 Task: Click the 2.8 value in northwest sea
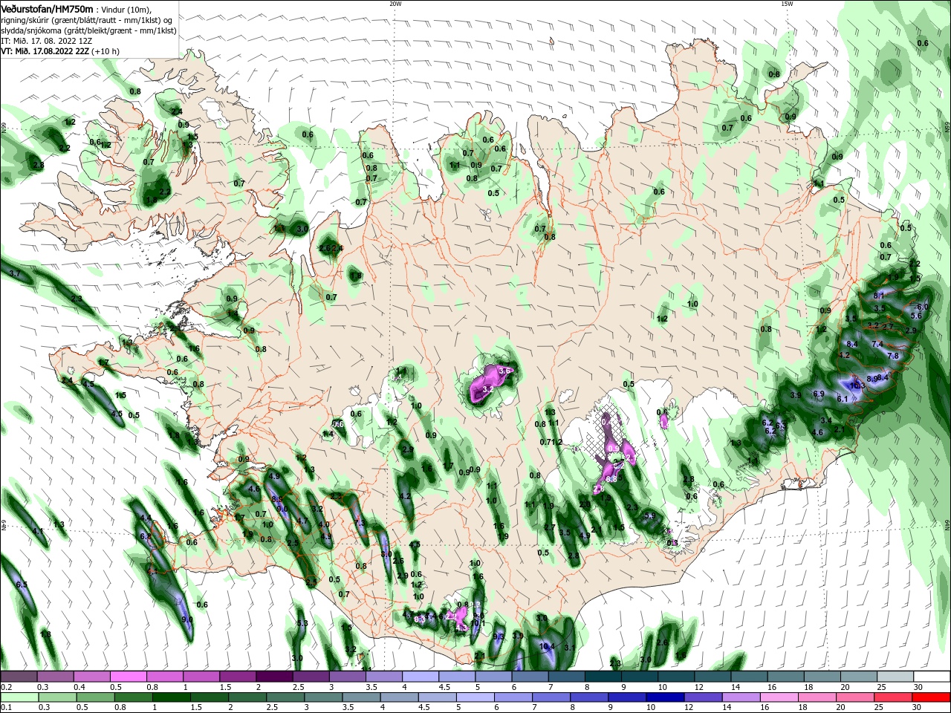click(x=39, y=165)
